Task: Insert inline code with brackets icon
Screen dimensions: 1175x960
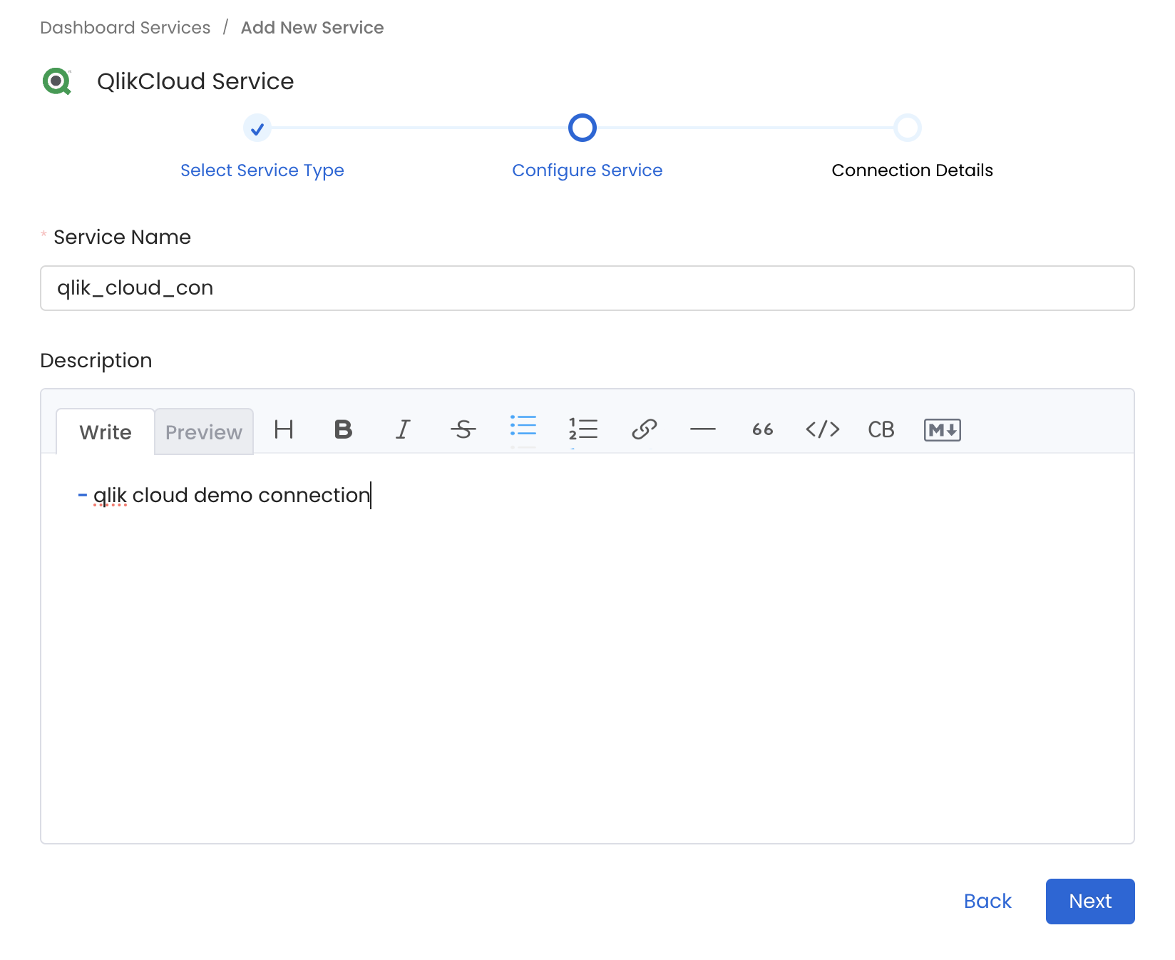Action: click(822, 429)
